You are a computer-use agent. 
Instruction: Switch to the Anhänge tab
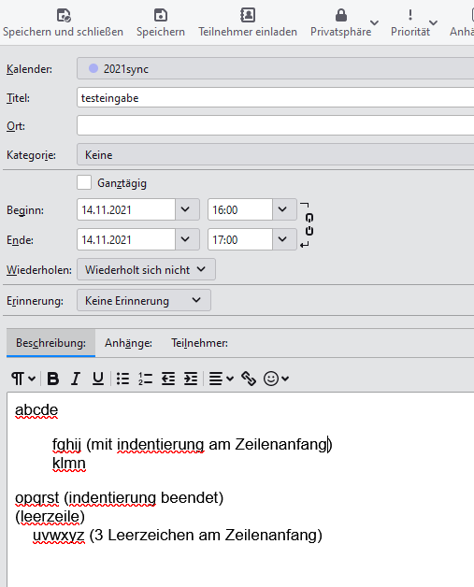[x=128, y=343]
